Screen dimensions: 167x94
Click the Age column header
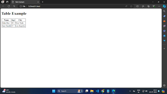click(x=13, y=20)
